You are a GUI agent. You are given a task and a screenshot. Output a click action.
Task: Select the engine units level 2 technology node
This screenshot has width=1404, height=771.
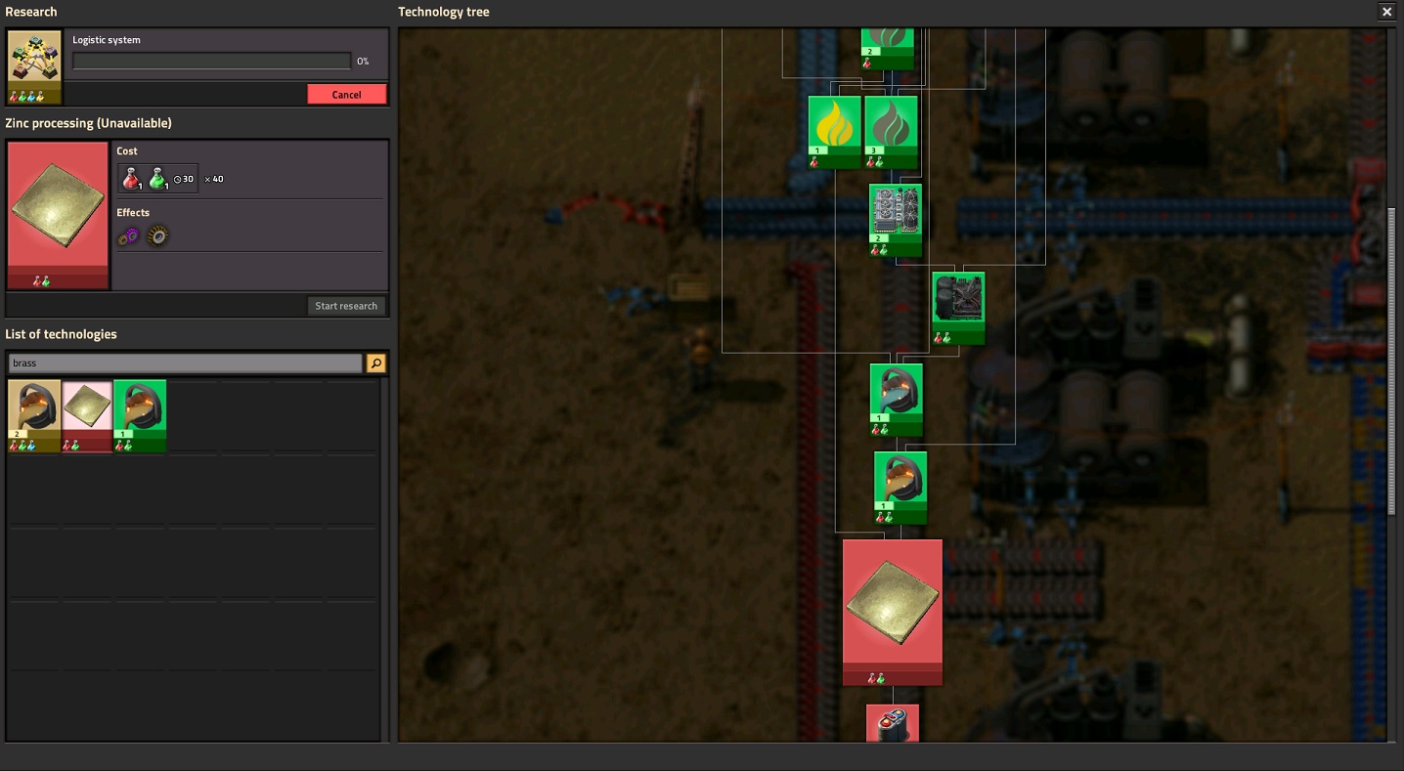896,221
